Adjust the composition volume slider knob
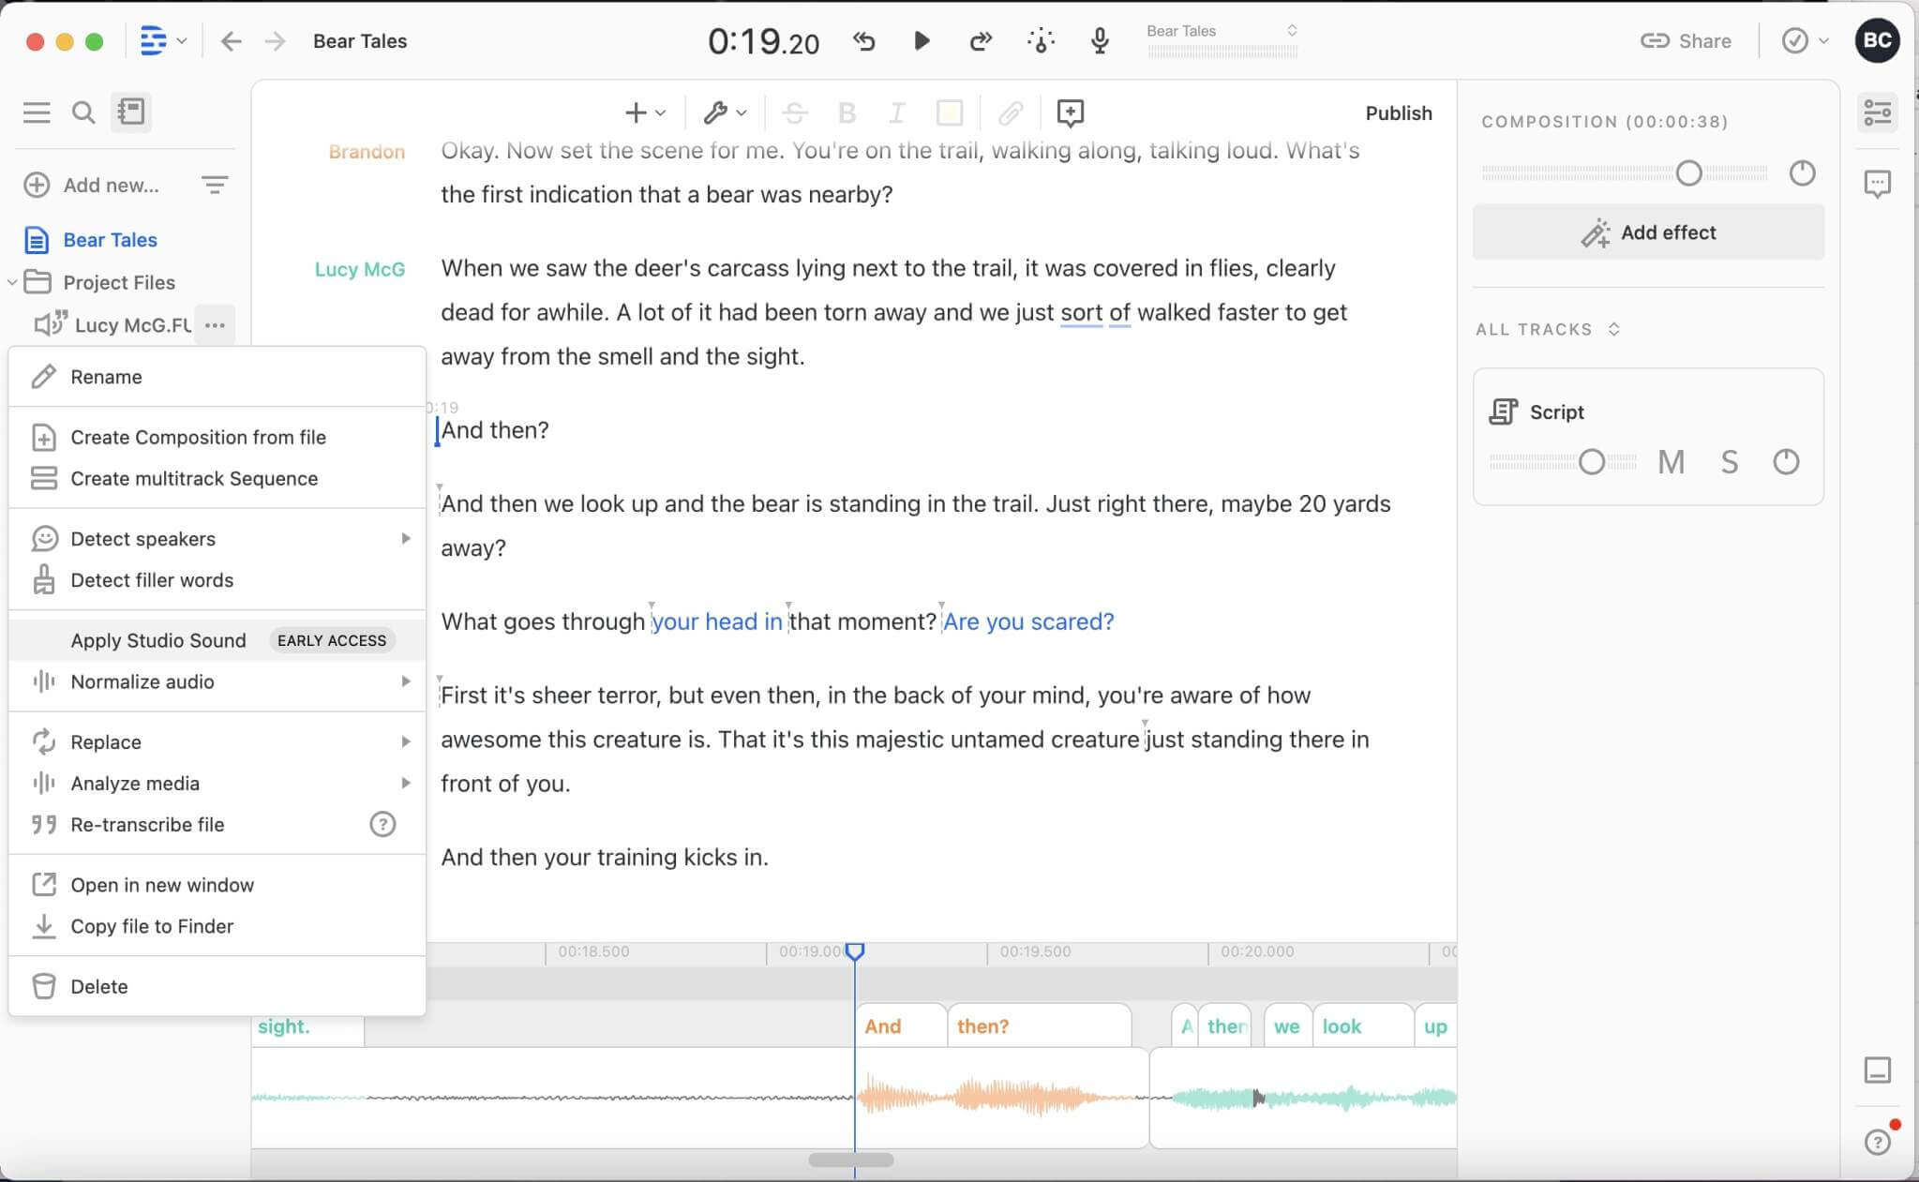This screenshot has width=1919, height=1182. point(1688,173)
